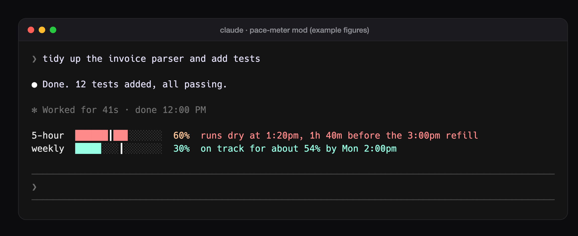Click 'Worked for 41s · done 12:00 PM'
The height and width of the screenshot is (236, 578).
(x=124, y=110)
